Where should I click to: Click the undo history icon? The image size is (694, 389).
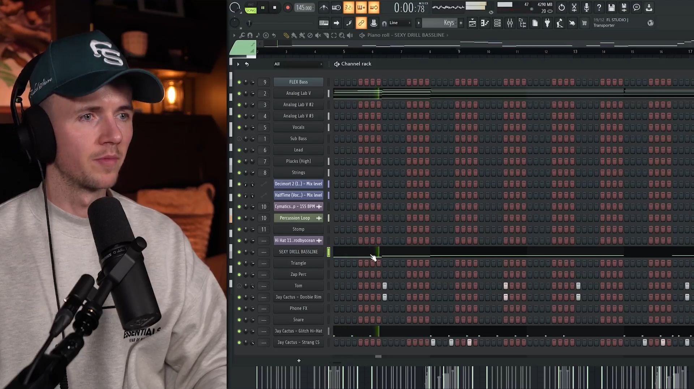coord(561,8)
